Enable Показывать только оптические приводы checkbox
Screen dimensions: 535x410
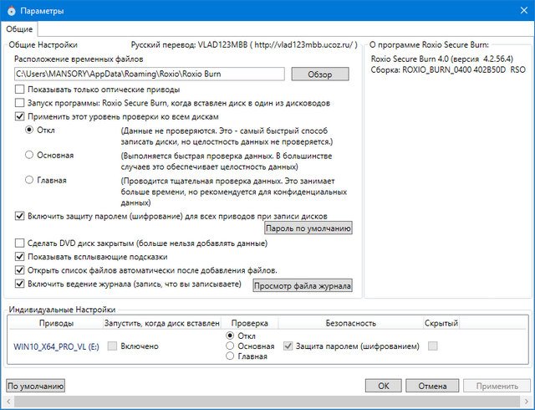tap(20, 90)
